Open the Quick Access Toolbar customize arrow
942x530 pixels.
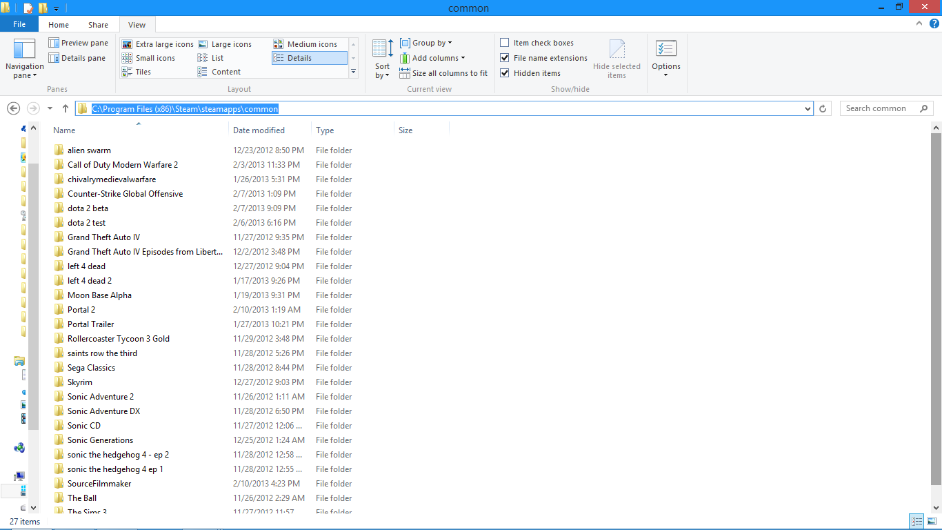click(56, 8)
